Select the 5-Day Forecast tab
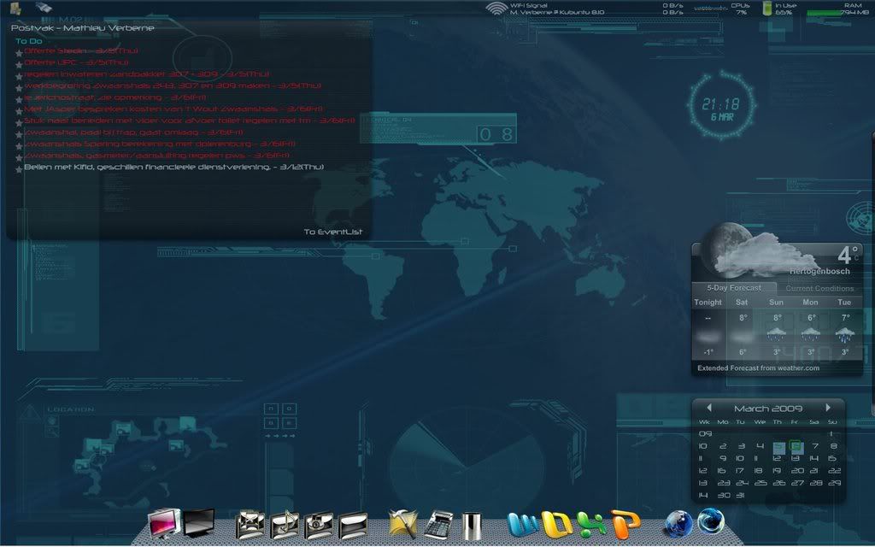 coord(733,288)
